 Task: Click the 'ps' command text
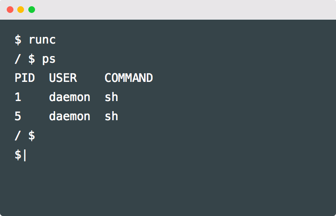(x=49, y=59)
